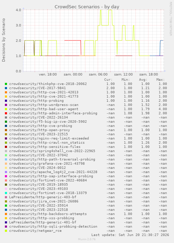The width and height of the screenshot is (174, 243).
Task: Click Min value 1.08 in http-admin-interface-probing row
Action: pyautogui.click(x=128, y=113)
